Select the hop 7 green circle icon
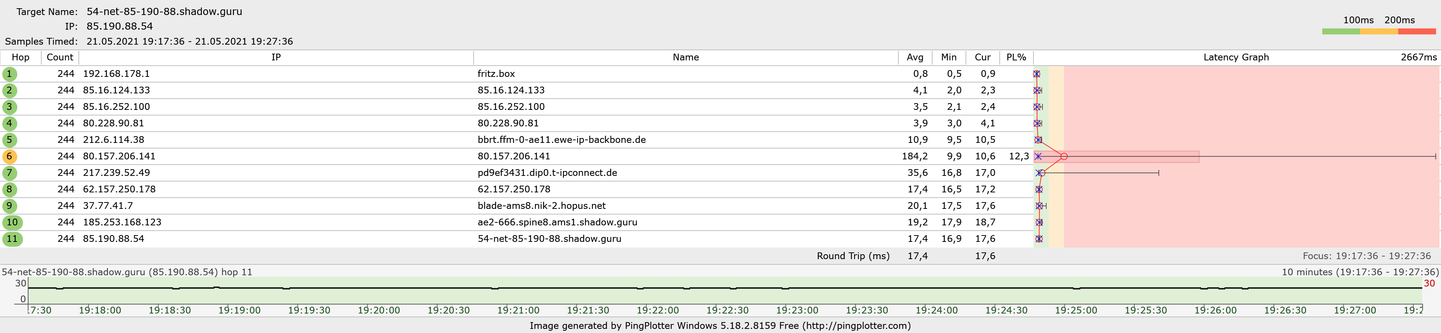 (9, 173)
